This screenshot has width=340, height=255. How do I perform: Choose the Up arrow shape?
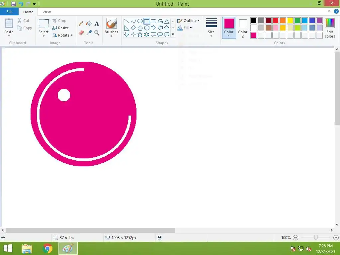[x=167, y=28]
